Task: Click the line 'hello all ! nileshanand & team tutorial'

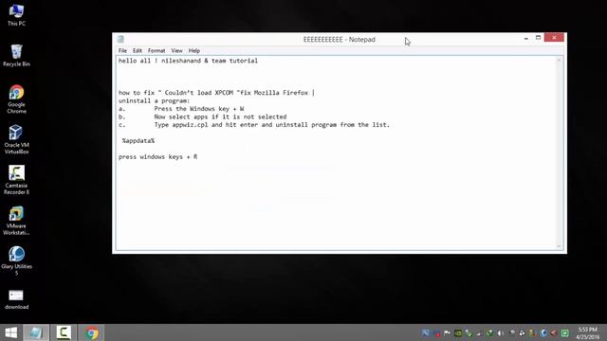Action: click(x=188, y=61)
